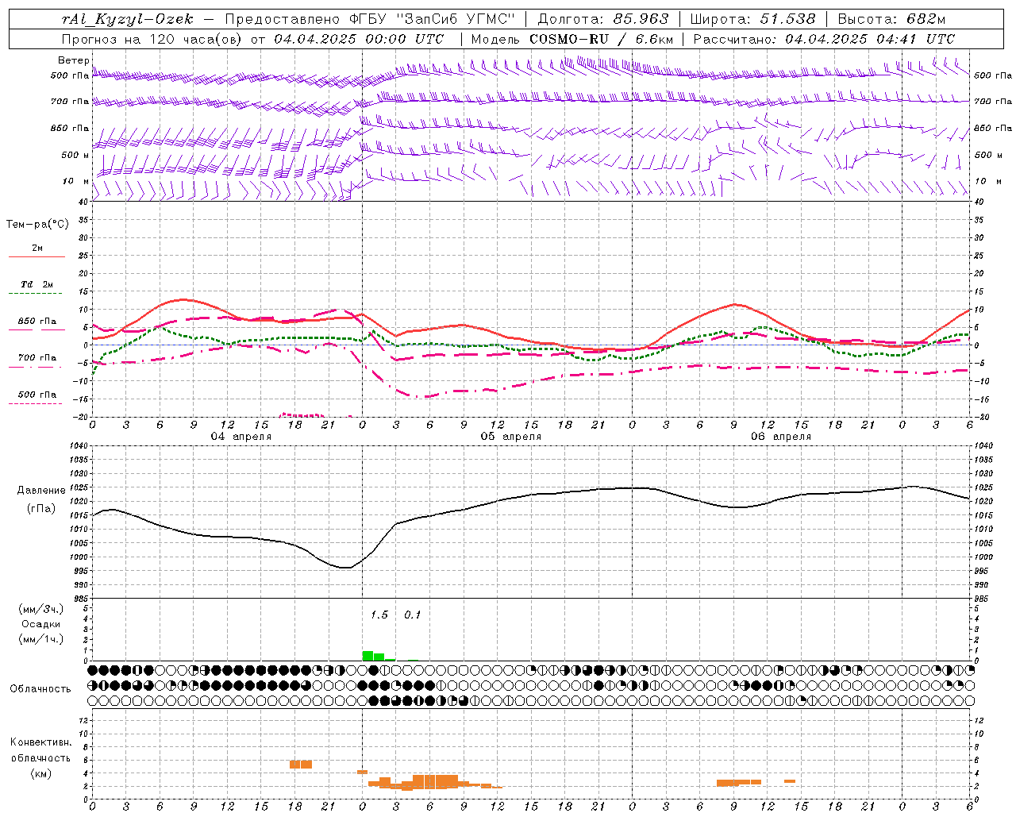This screenshot has width=1016, height=813.
Task: Click the 'Осадки' precipitation label
Action: [x=41, y=624]
